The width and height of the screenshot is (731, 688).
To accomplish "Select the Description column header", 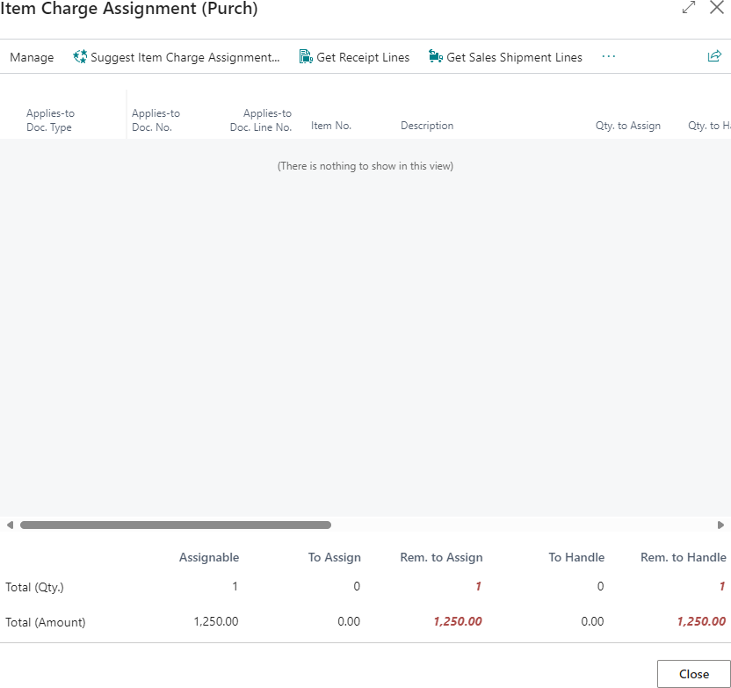I will (427, 126).
